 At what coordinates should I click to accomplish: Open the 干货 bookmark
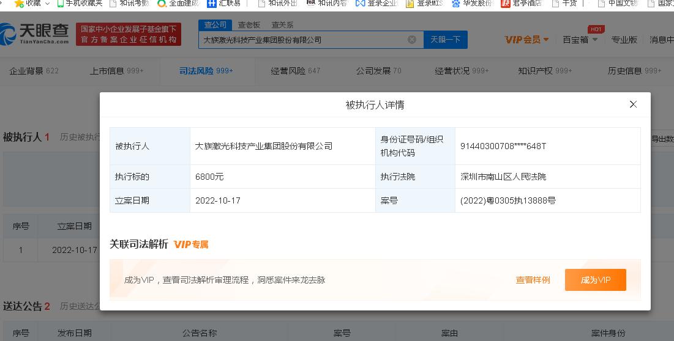(x=564, y=4)
